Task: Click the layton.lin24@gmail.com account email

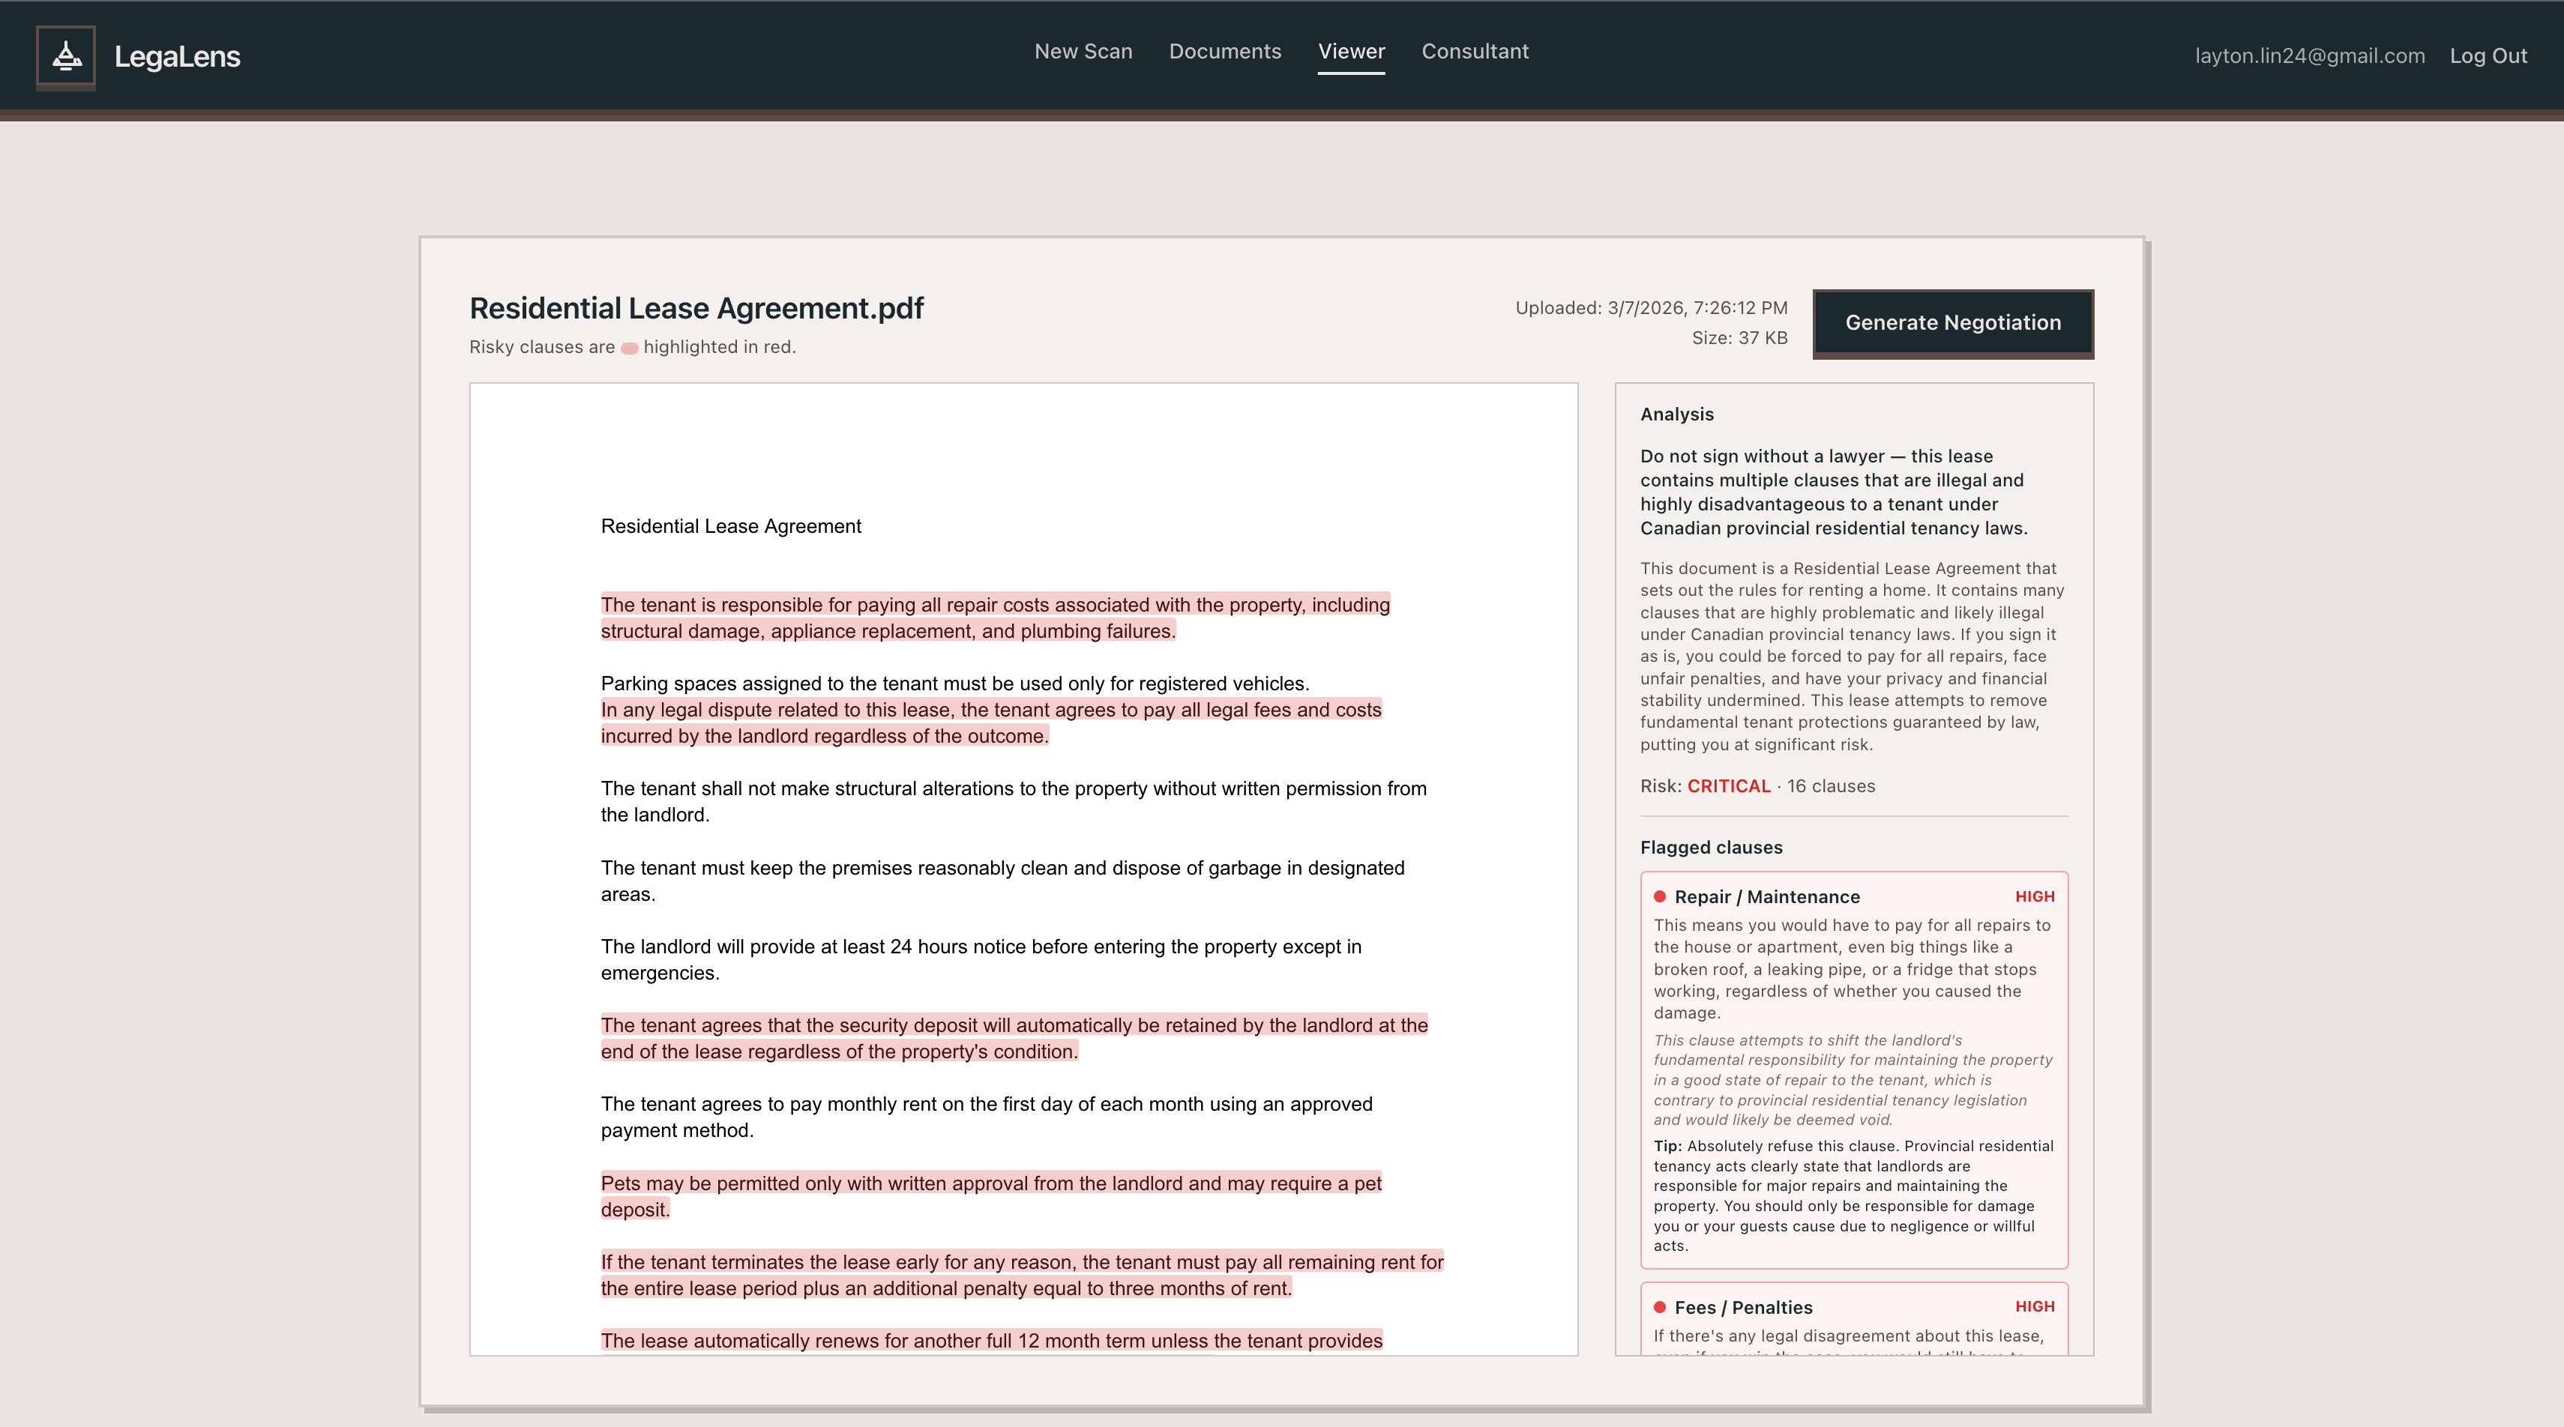Action: 2309,57
